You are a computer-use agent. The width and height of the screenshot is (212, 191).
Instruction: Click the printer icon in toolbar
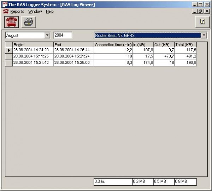pyautogui.click(x=28, y=22)
